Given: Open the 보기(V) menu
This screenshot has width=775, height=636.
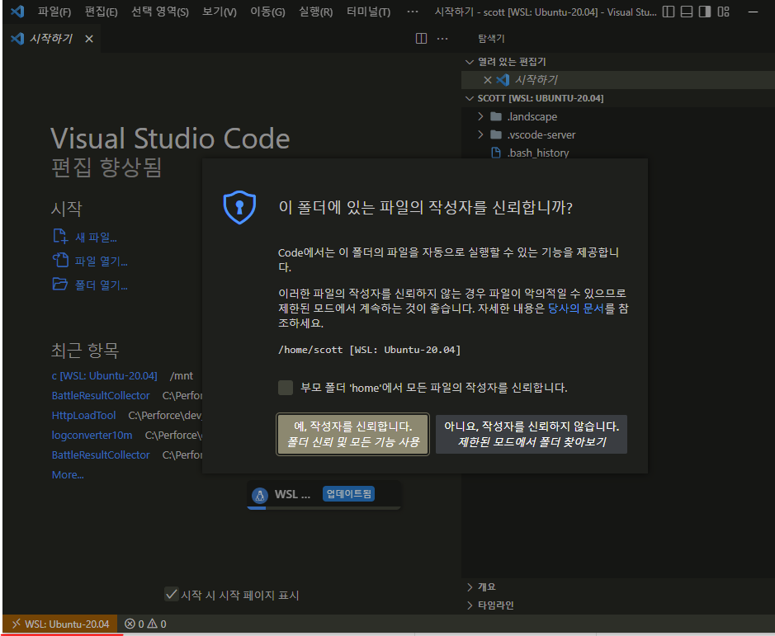Looking at the screenshot, I should (x=220, y=12).
